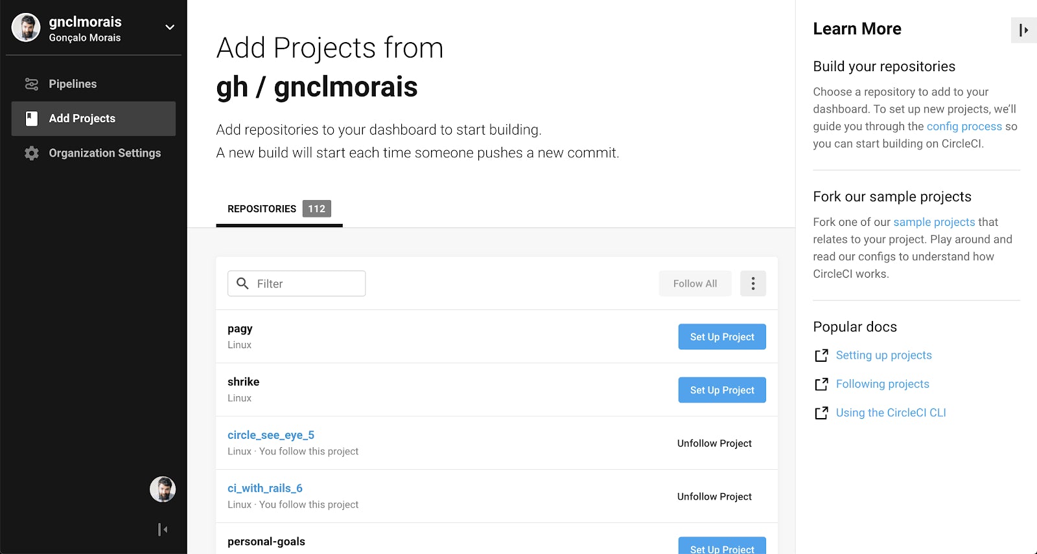Screen dimensions: 1037x554
Task: Click inside the repository Filter field
Action: (305, 283)
